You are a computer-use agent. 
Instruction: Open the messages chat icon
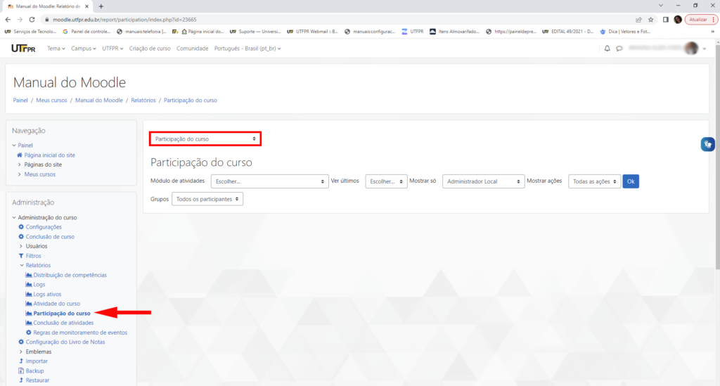619,49
